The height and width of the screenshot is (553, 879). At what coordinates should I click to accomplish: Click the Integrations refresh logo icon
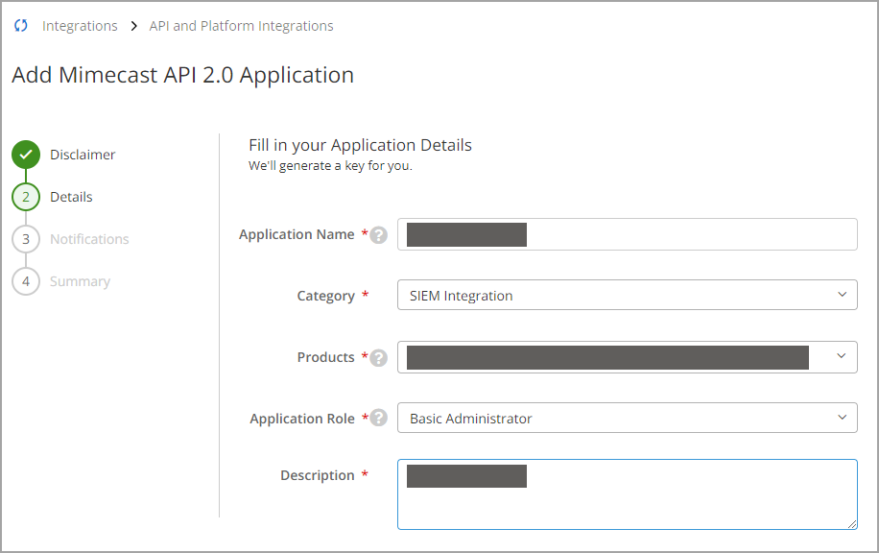pyautogui.click(x=21, y=25)
